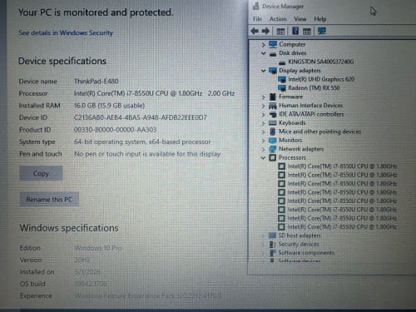Screen dimensions: 416x312
Task: Open the File menu in Device Manager
Action: pyautogui.click(x=257, y=19)
